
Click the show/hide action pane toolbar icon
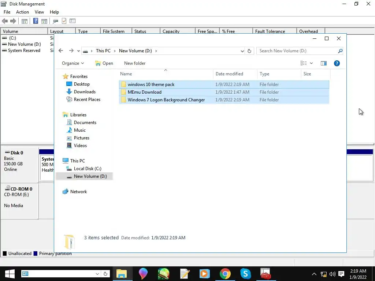pos(44,21)
